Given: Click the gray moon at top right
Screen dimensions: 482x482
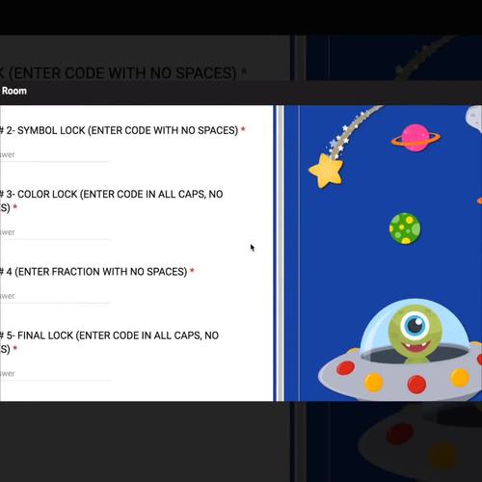Looking at the screenshot, I should click(x=474, y=119).
